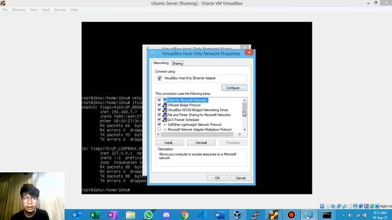
Task: Select the VMware Bridge Protocol row text
Action: point(184,105)
